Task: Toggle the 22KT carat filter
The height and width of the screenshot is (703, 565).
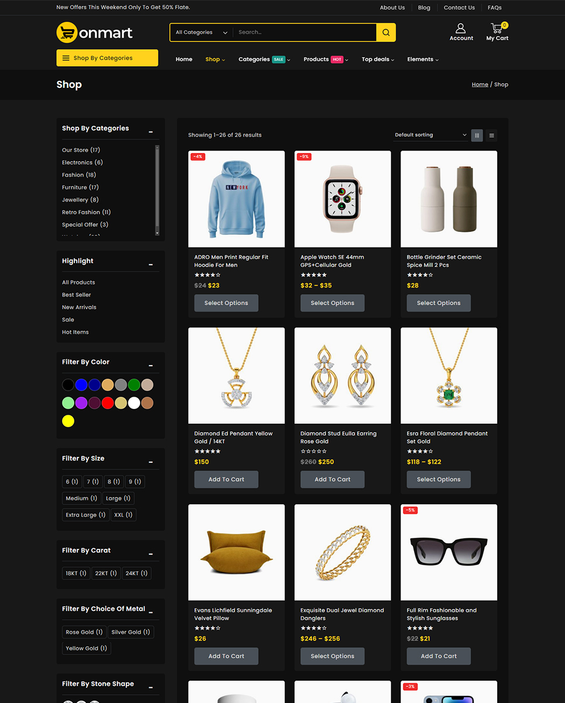Action: click(105, 573)
